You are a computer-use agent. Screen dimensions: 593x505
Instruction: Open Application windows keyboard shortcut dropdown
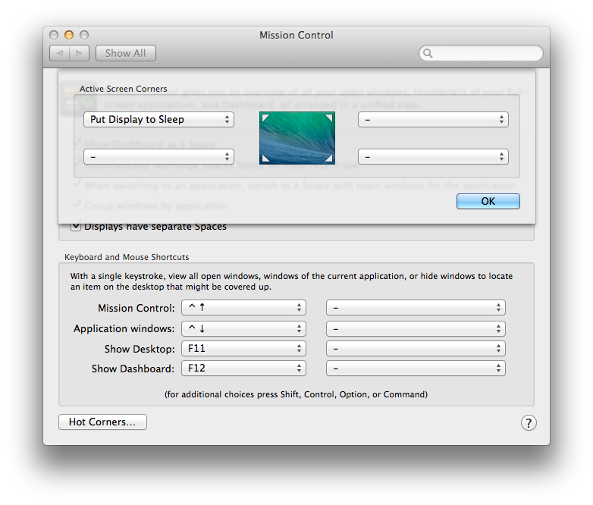[x=243, y=328]
